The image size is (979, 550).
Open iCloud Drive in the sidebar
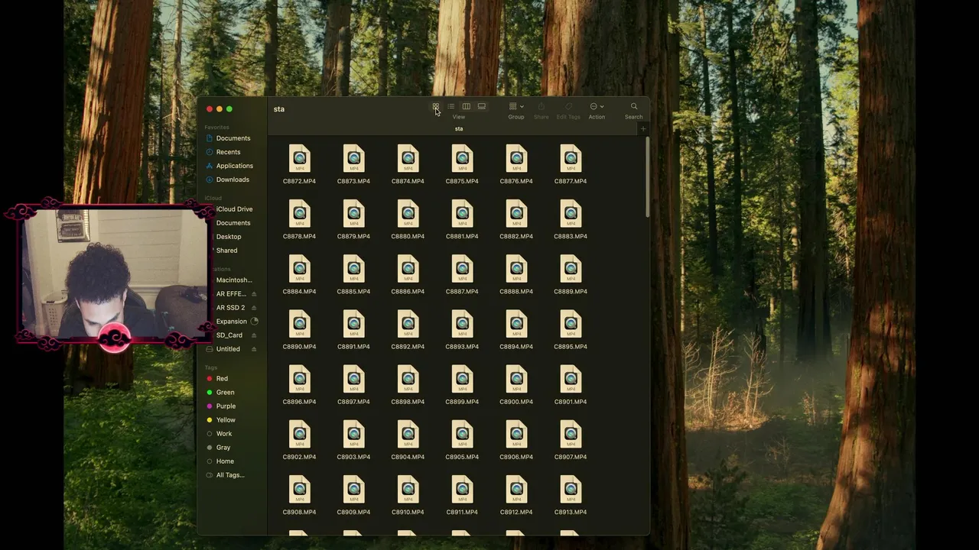coord(234,209)
